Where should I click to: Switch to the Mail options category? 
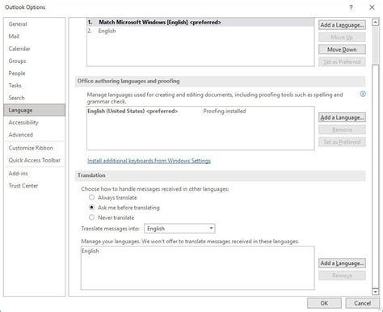click(x=14, y=36)
